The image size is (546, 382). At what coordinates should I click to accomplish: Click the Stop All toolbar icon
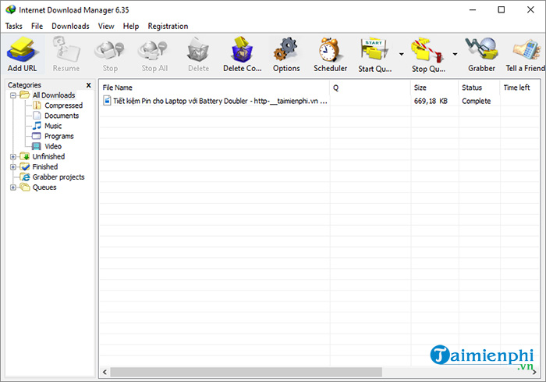pos(154,50)
